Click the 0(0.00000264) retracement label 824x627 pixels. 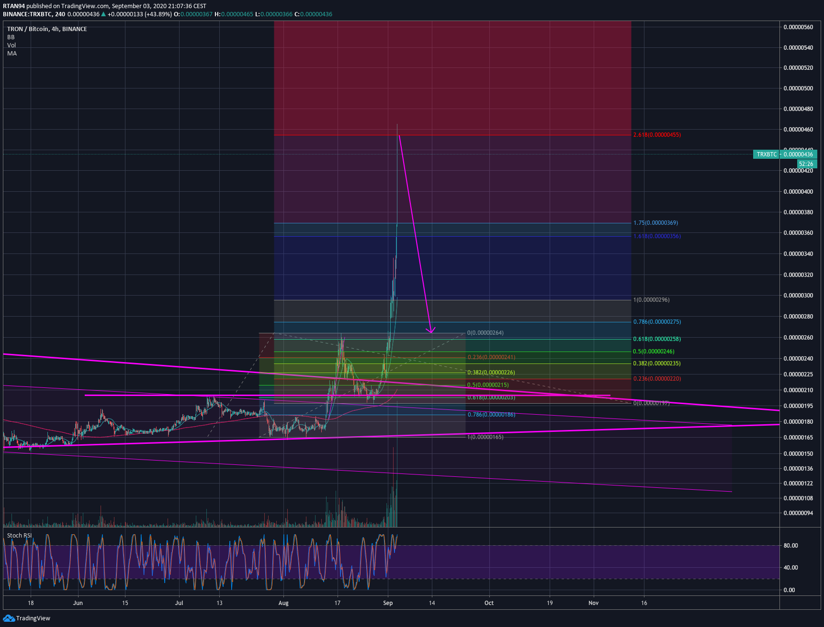tap(485, 333)
